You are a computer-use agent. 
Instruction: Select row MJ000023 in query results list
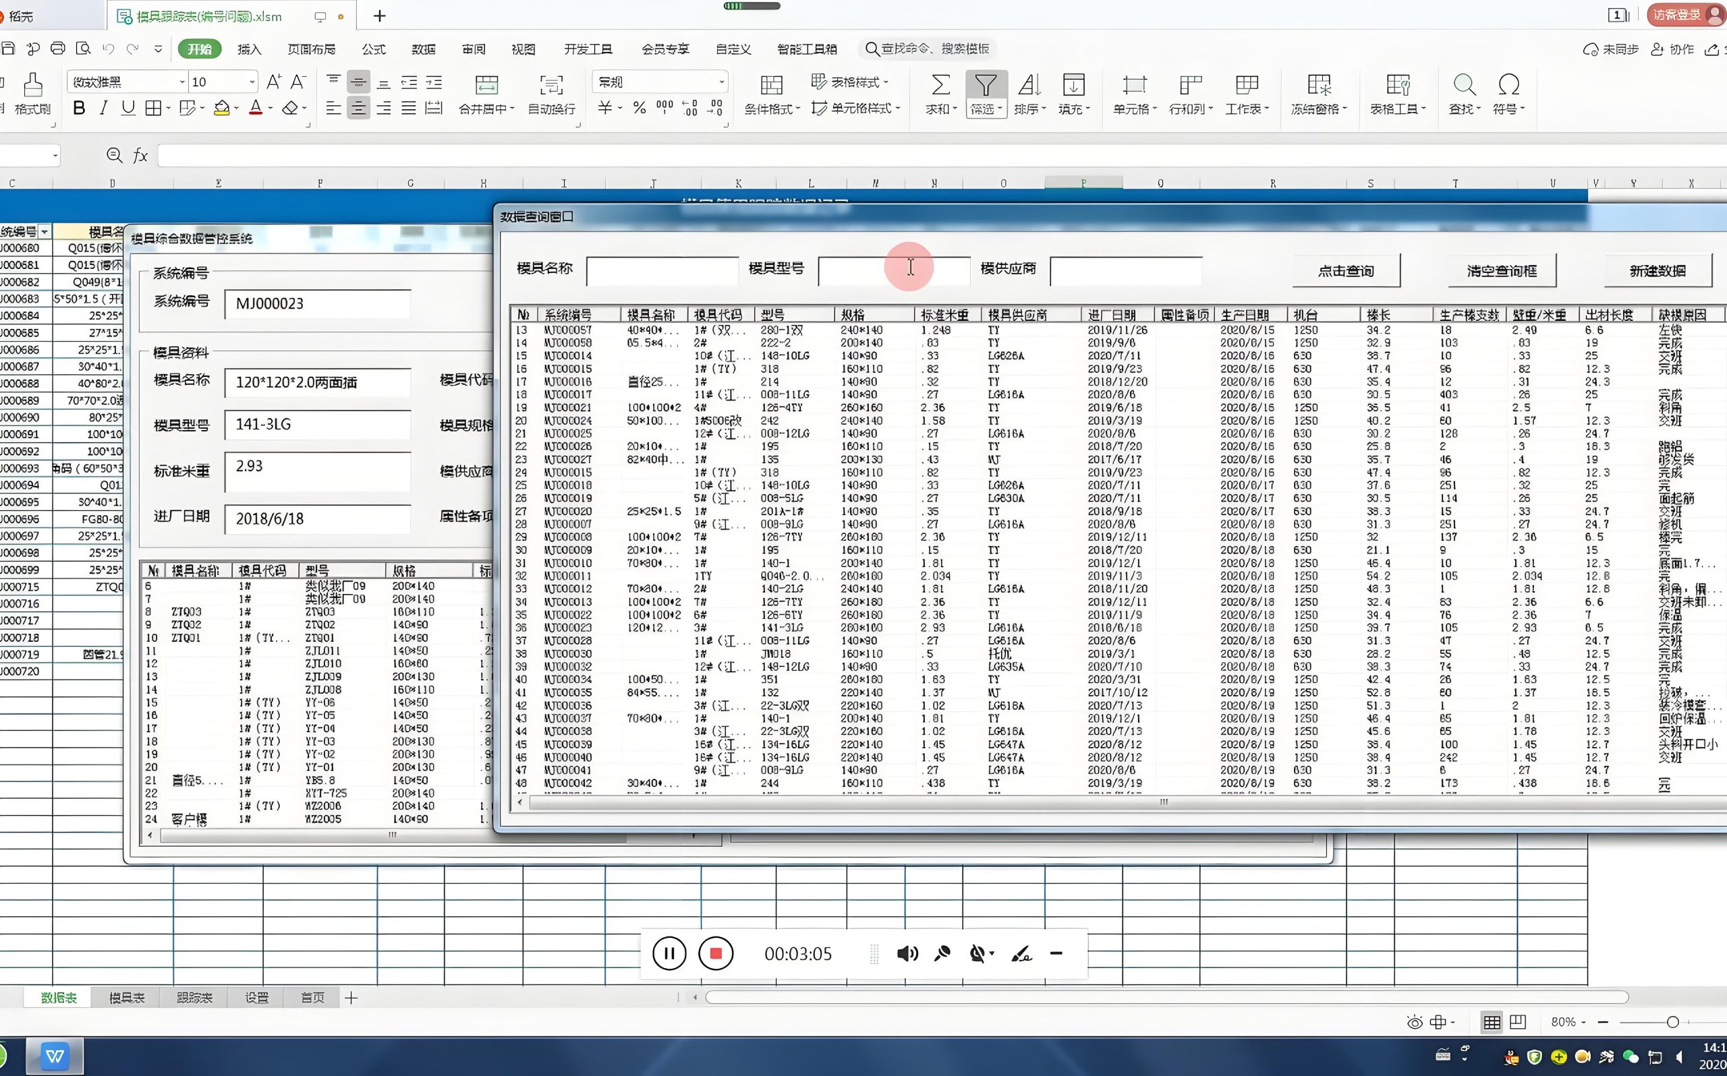tap(1118, 628)
